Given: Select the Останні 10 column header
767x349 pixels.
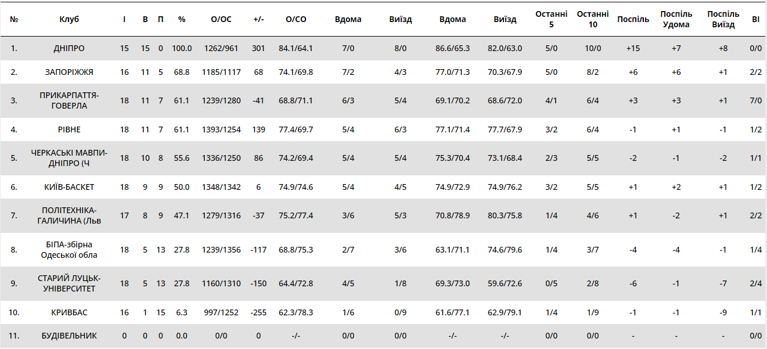Looking at the screenshot, I should point(593,19).
